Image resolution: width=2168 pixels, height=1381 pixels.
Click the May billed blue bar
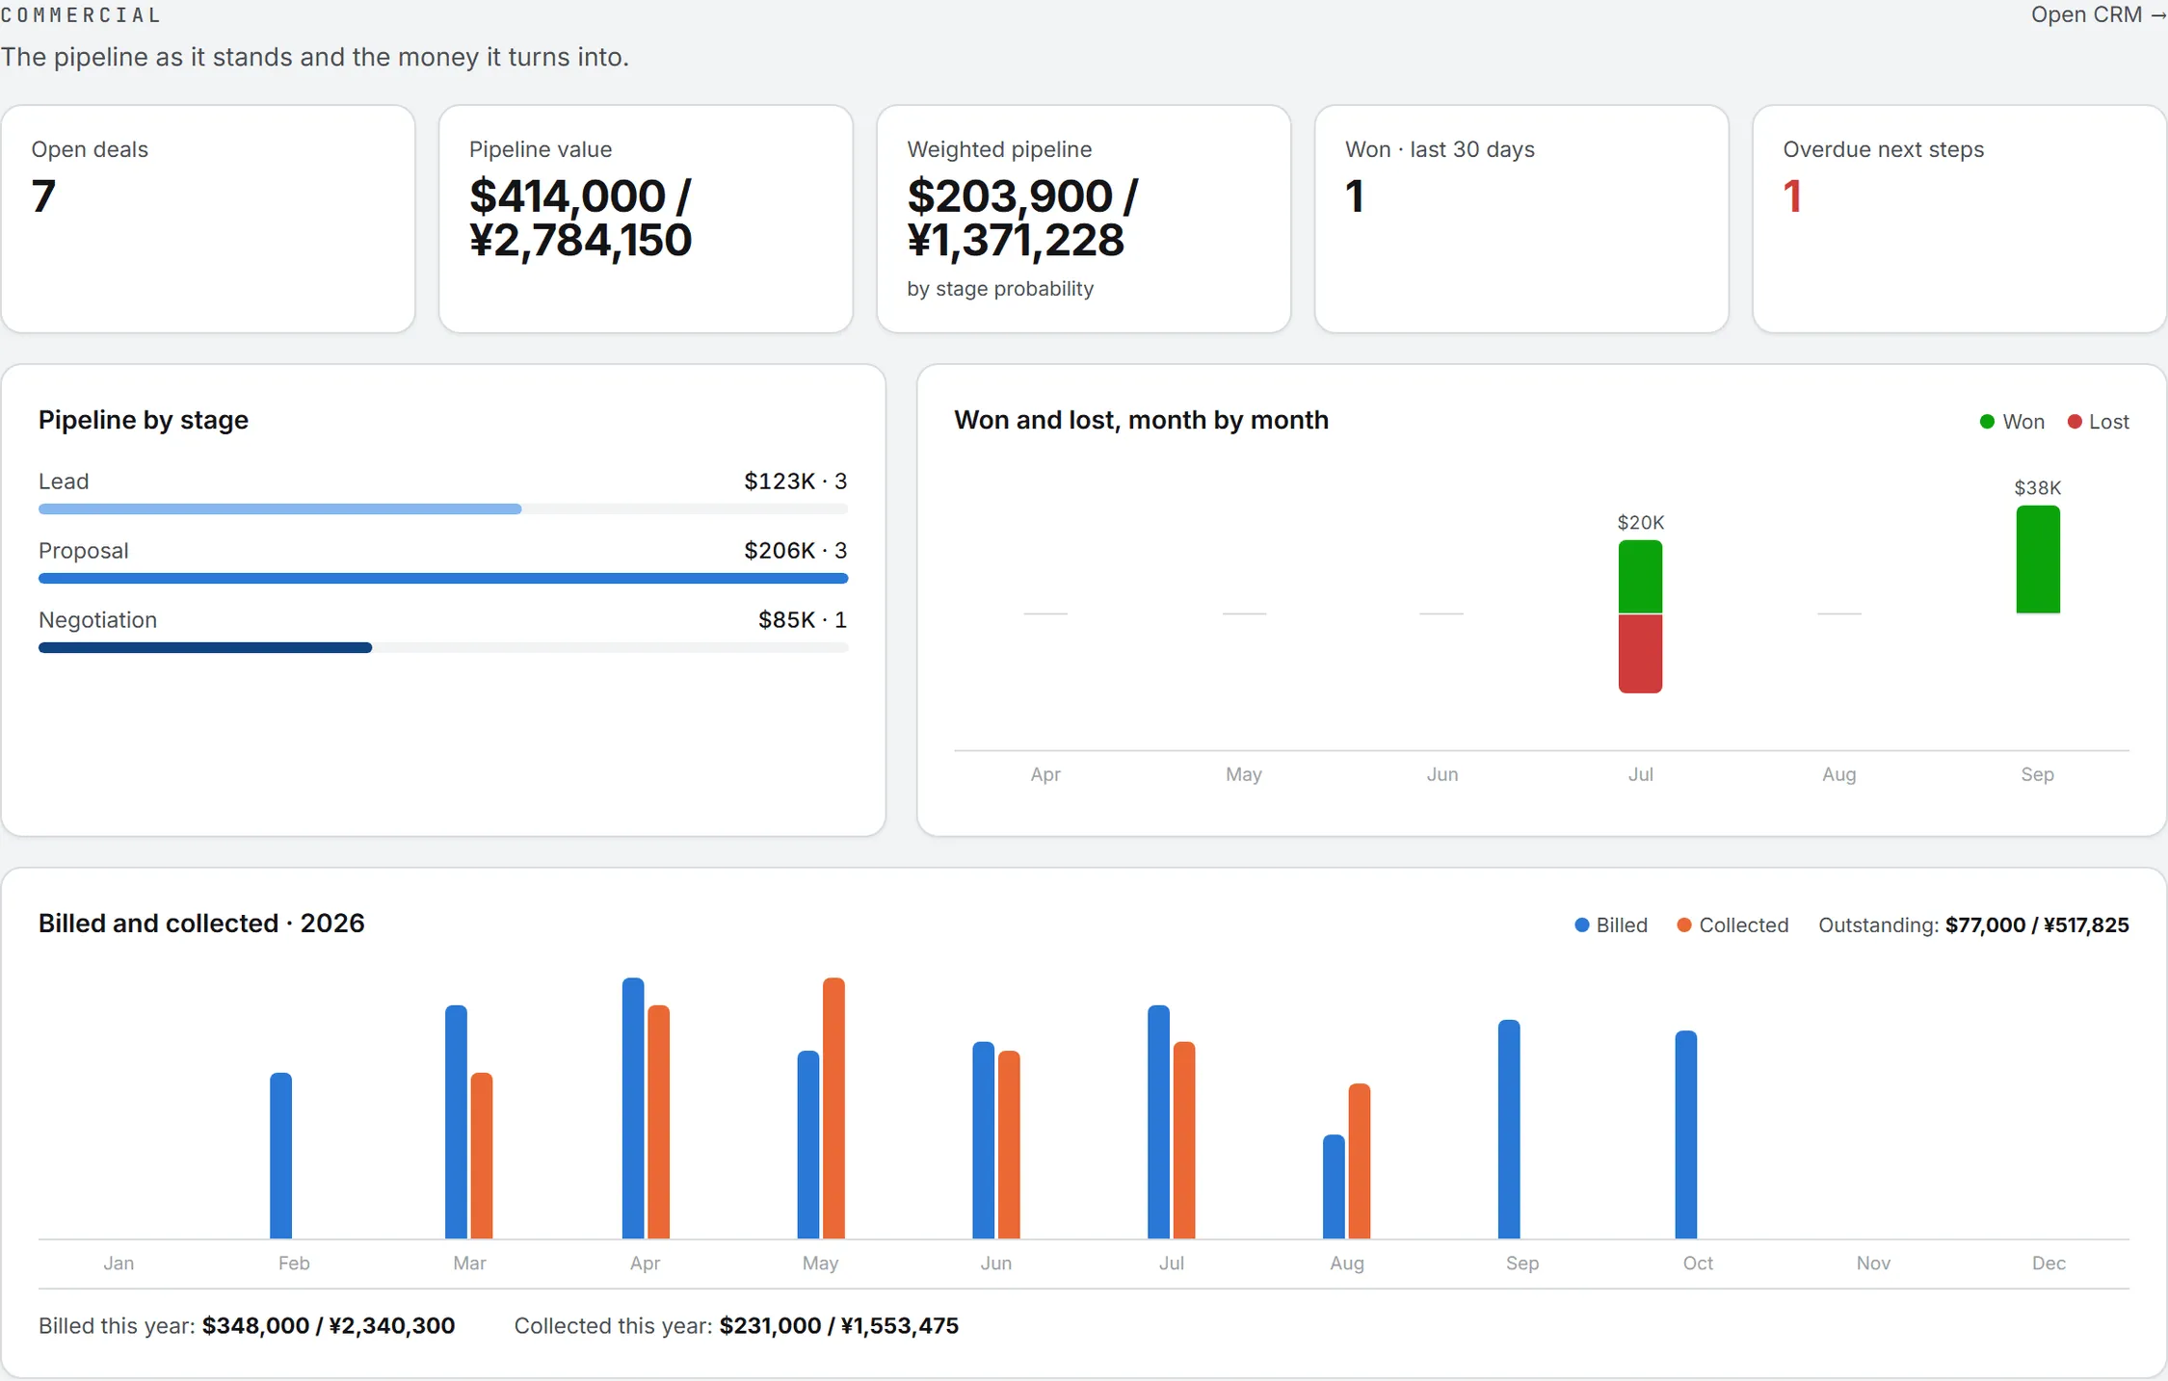(808, 1145)
